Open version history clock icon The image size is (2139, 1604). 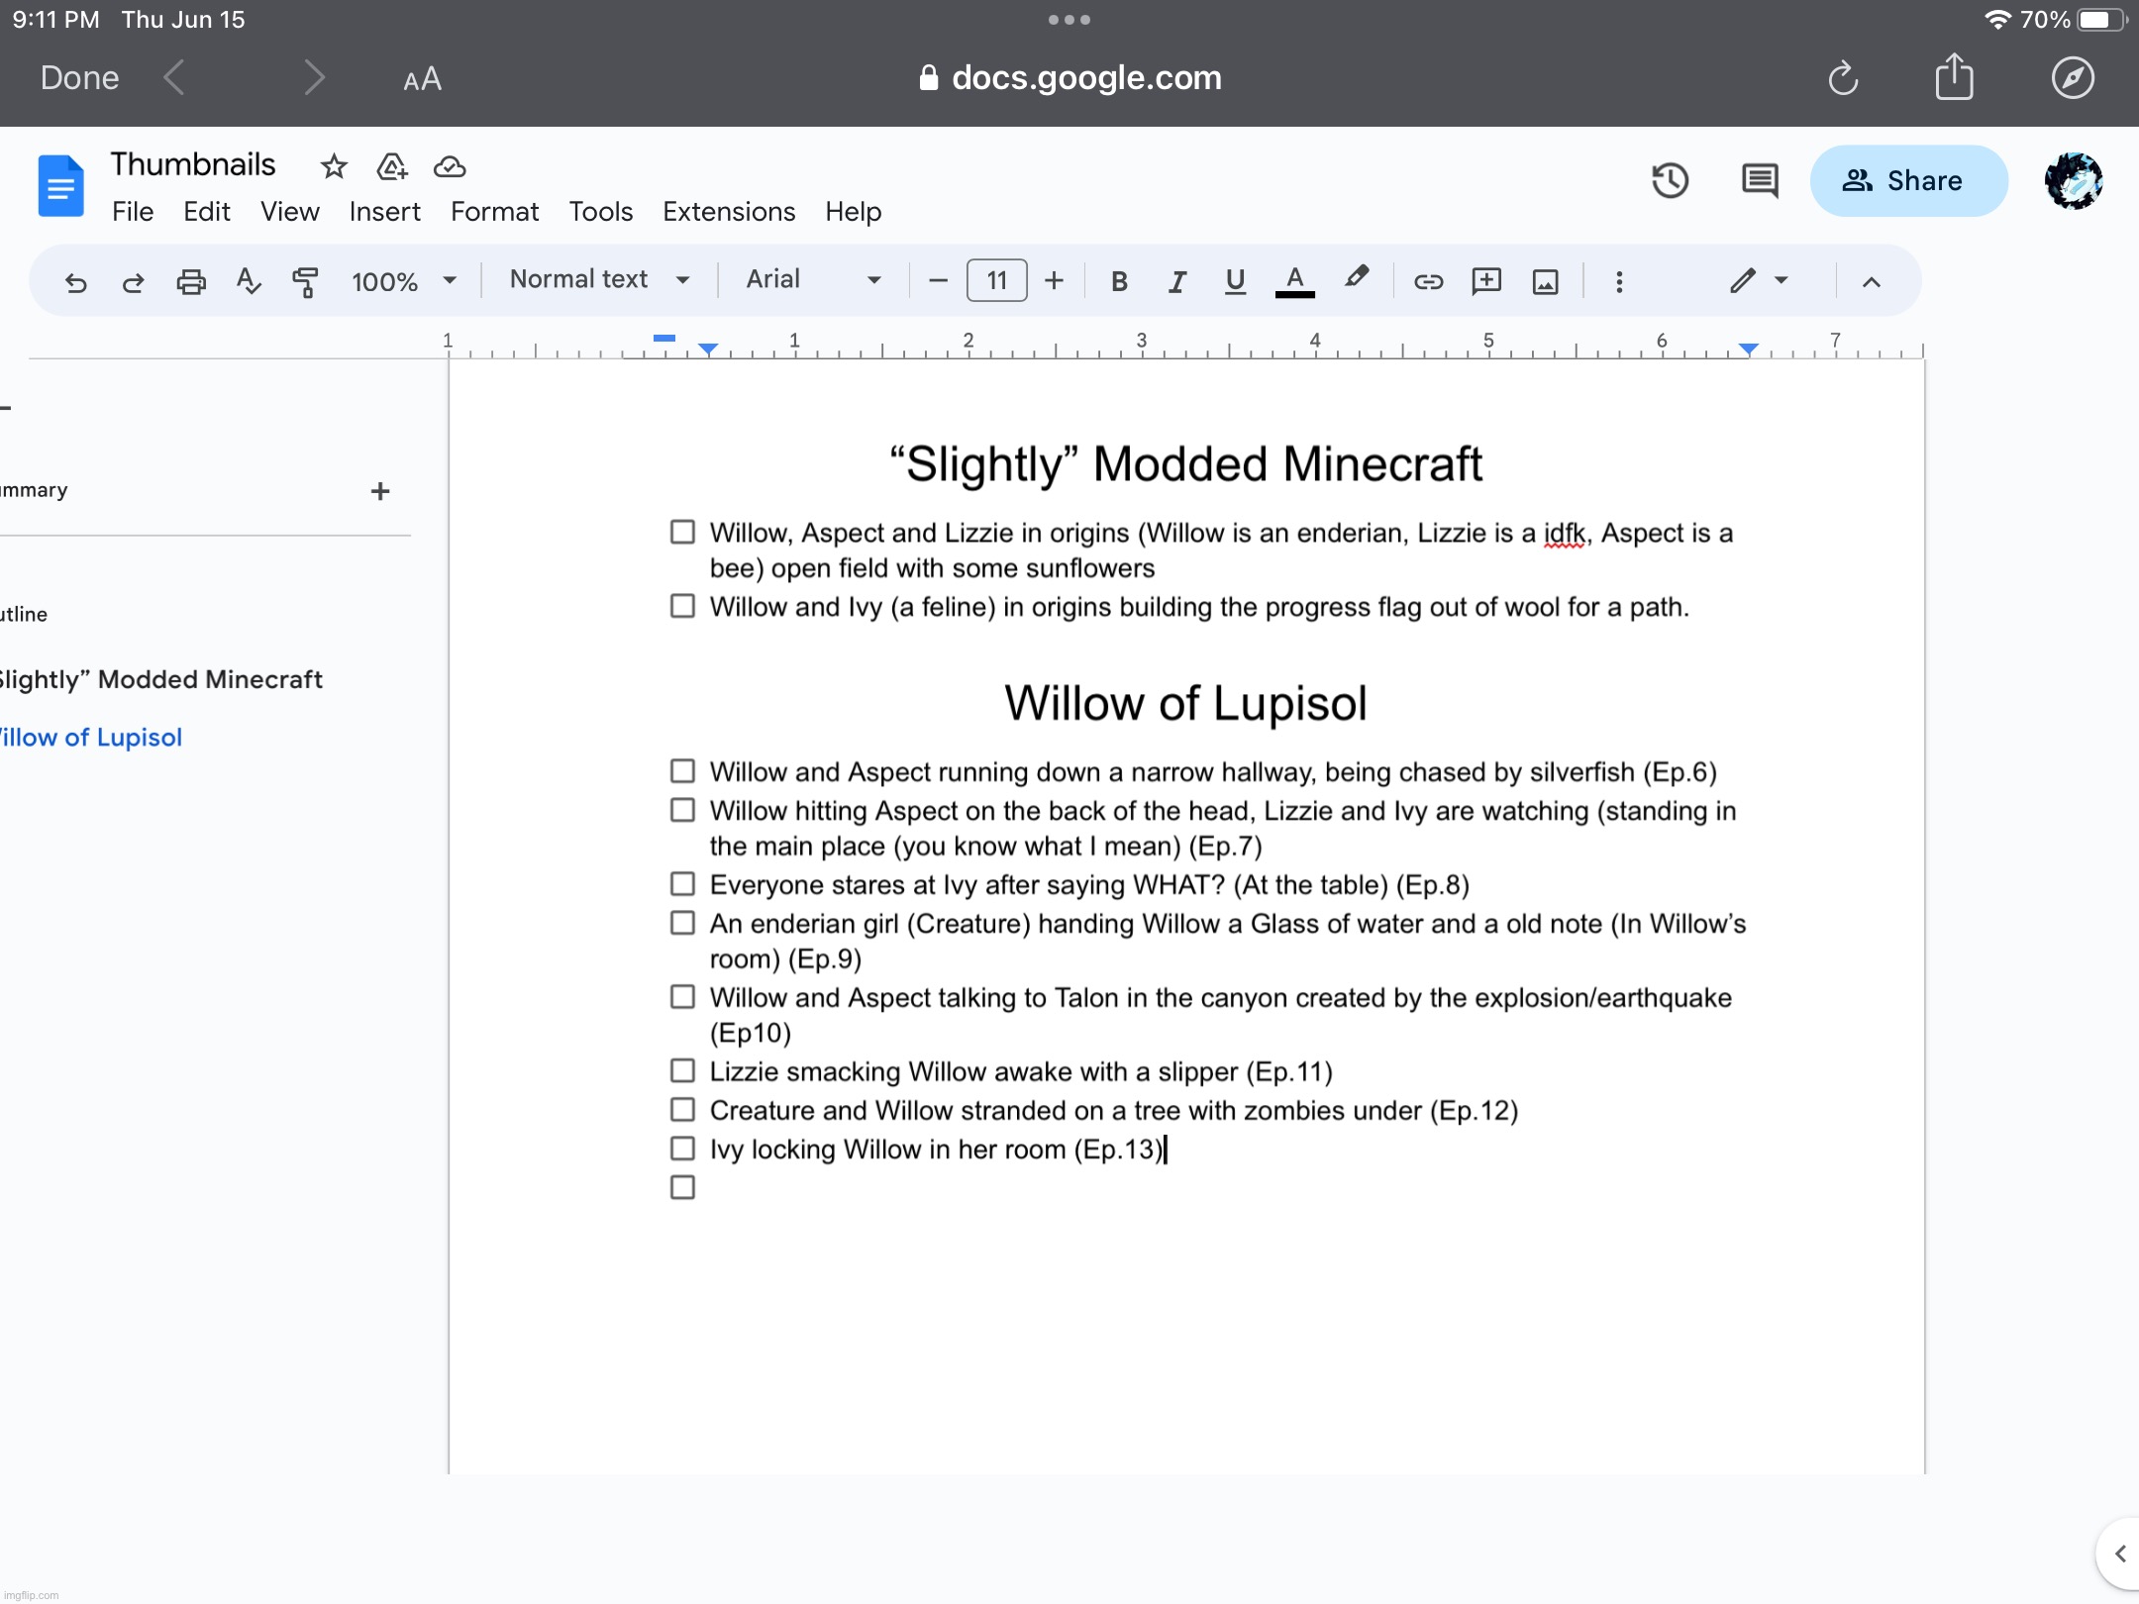pyautogui.click(x=1671, y=180)
